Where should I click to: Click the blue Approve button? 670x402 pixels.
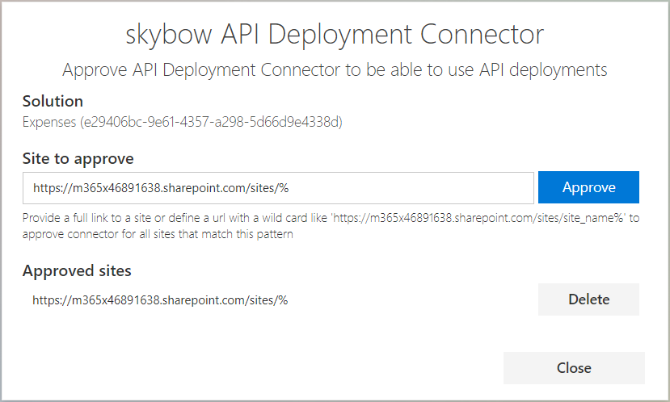(588, 187)
